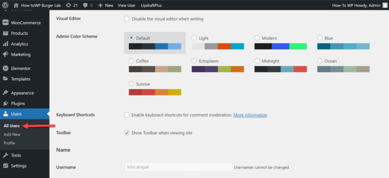Tick Disable the visual editor checkbox

click(x=126, y=19)
